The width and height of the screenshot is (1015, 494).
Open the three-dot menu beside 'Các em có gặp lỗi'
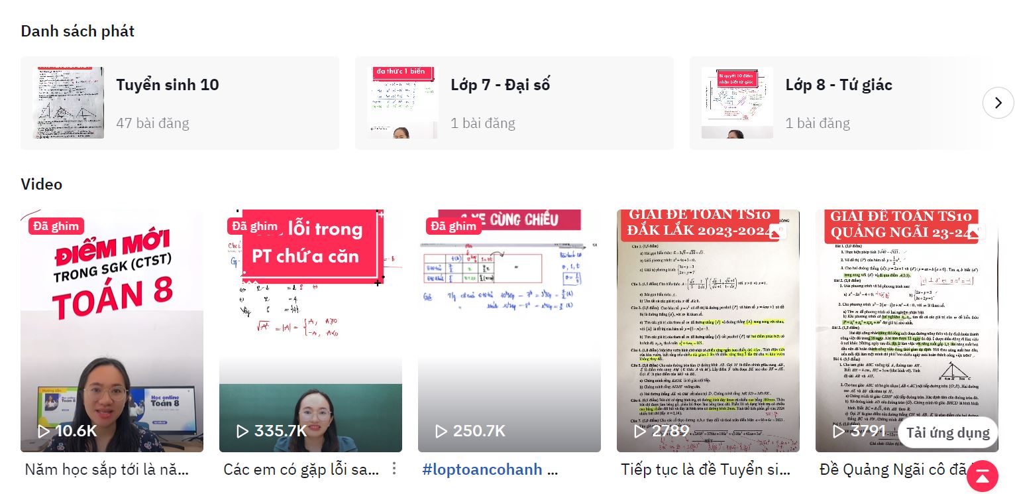[x=394, y=469]
